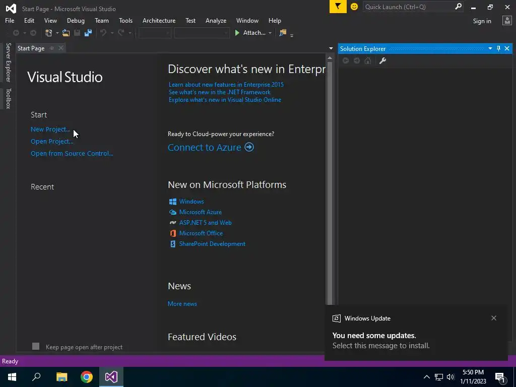516x387 pixels.
Task: Click the Visual Studio taskbar icon
Action: tap(111, 377)
